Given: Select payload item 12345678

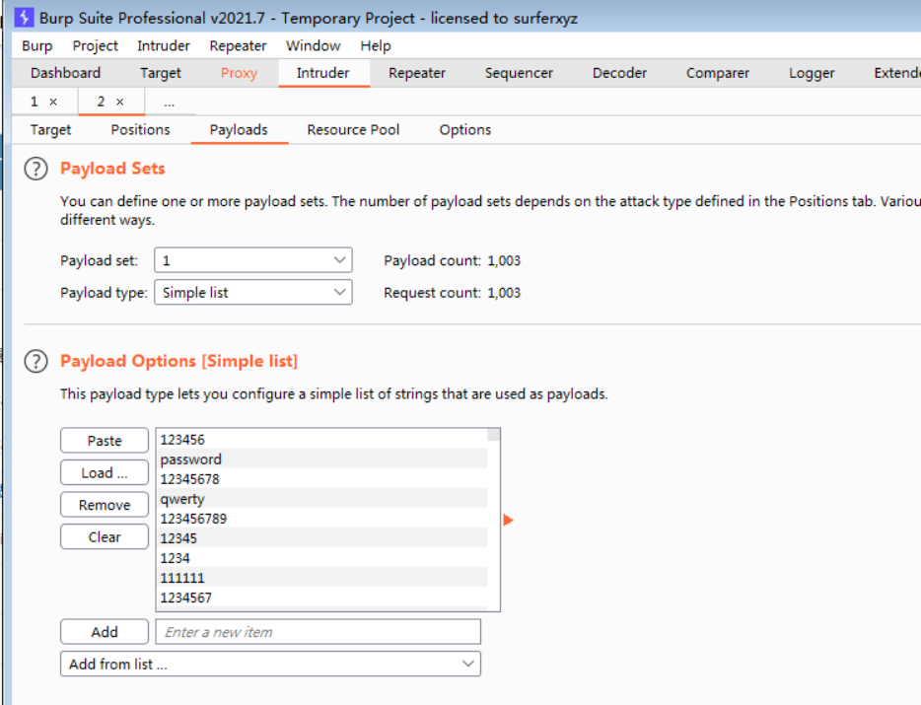Looking at the screenshot, I should tap(322, 479).
